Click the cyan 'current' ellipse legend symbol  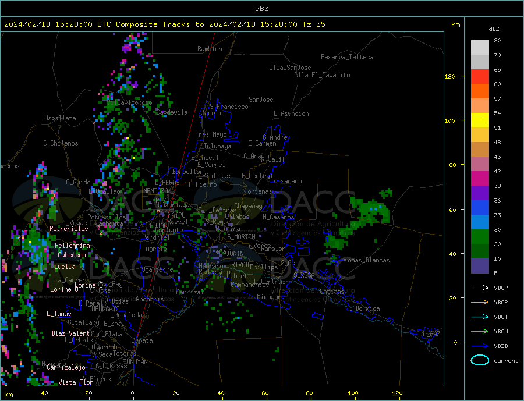tap(480, 360)
